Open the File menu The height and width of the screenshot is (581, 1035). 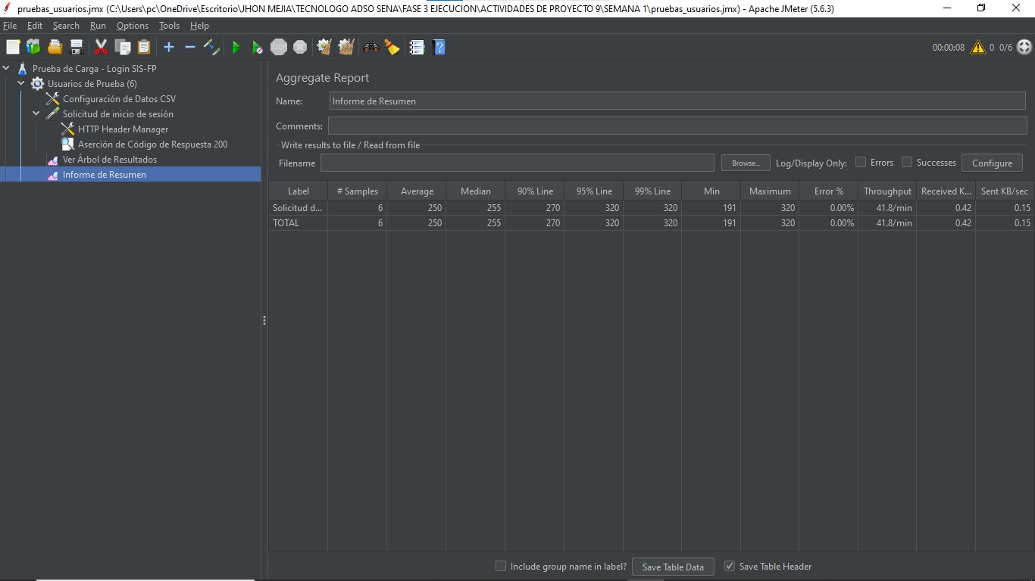[x=10, y=26]
